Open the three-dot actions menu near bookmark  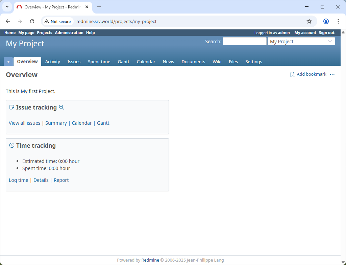coord(332,74)
